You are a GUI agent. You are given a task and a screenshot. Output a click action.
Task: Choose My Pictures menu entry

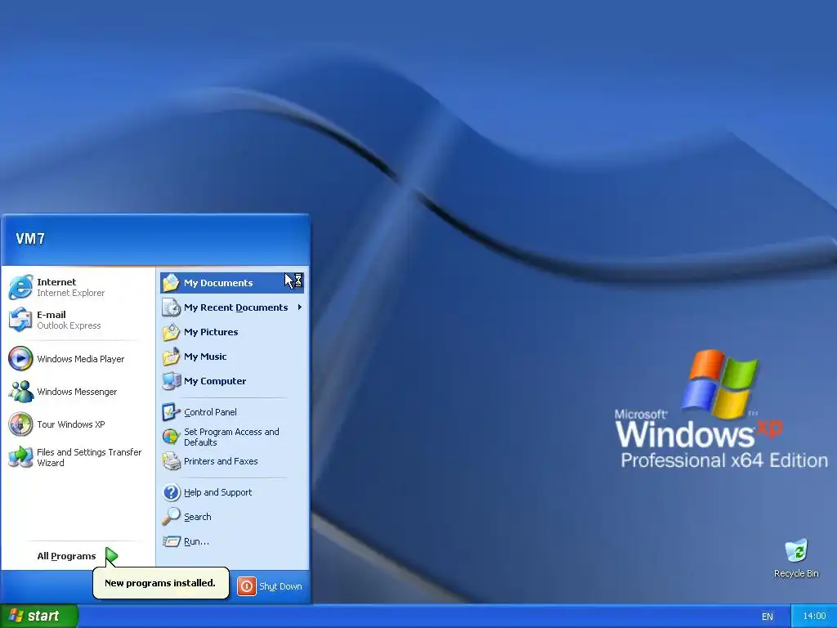coord(232,332)
